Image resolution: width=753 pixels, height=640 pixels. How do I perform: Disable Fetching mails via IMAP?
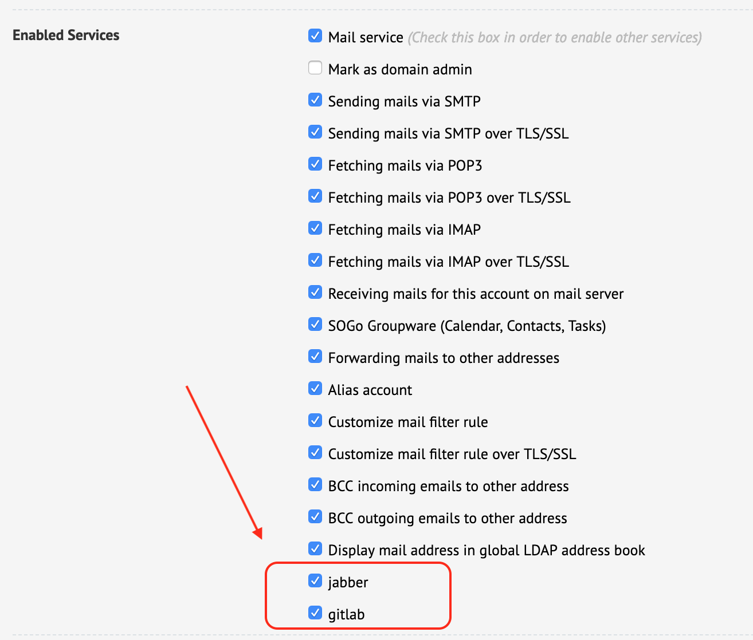click(x=315, y=228)
